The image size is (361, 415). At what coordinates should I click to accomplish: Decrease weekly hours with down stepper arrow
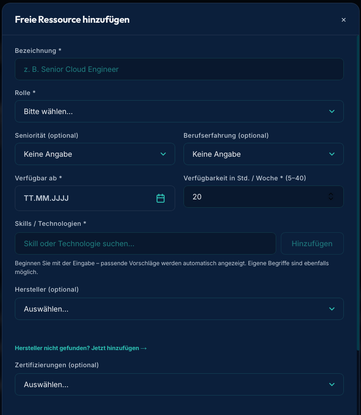(331, 199)
